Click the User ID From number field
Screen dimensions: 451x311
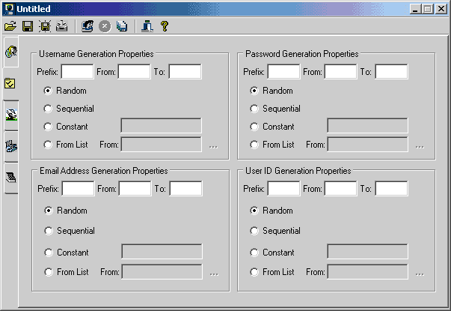(x=340, y=189)
